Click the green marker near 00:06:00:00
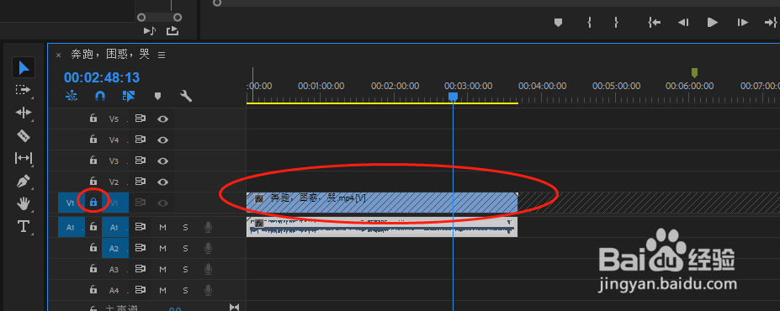 pos(694,73)
